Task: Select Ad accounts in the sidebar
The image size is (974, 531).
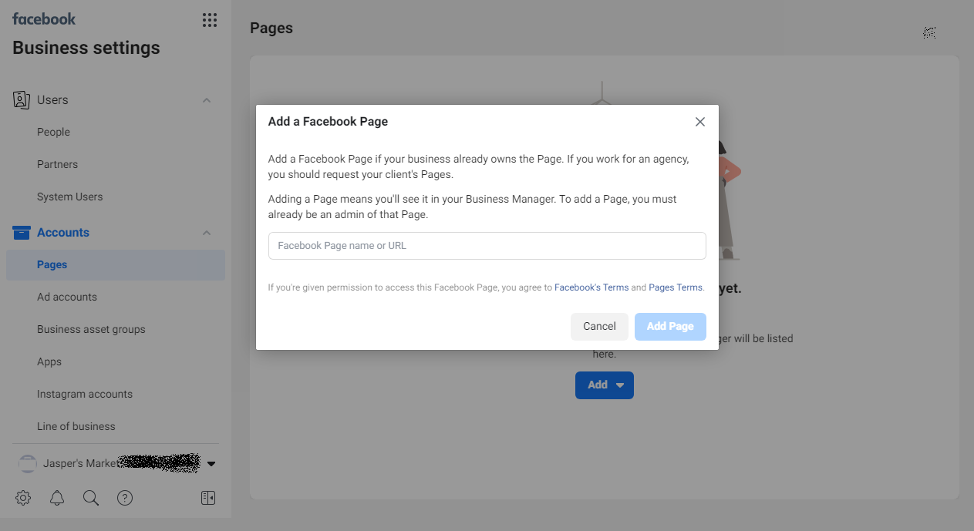Action: click(67, 297)
